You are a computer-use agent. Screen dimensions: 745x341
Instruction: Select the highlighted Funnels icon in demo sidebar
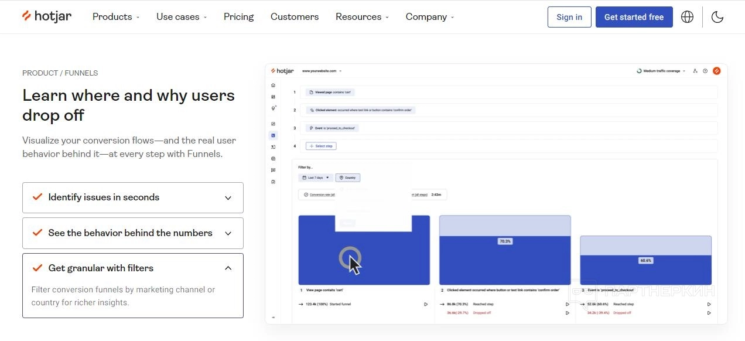273,135
